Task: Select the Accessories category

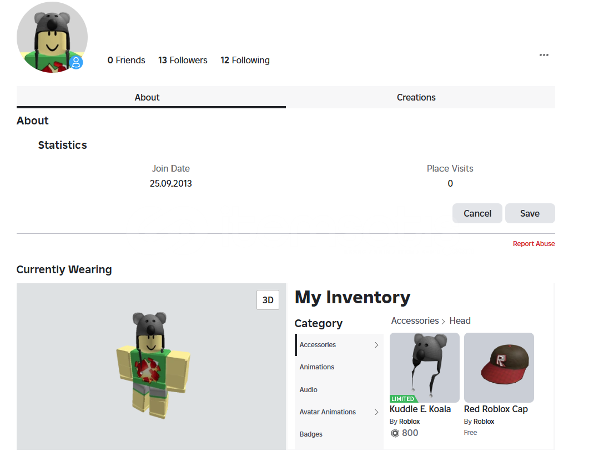Action: point(339,345)
